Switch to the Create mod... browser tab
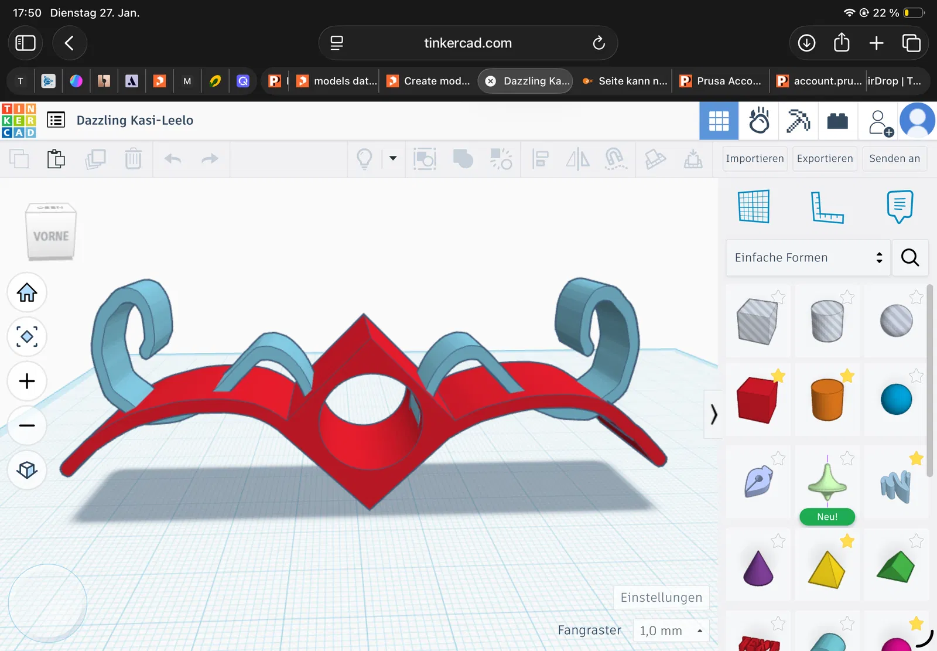 pos(429,81)
